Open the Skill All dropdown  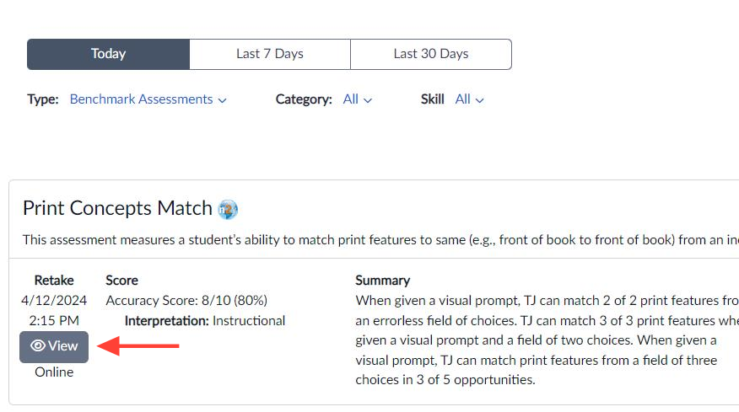469,99
